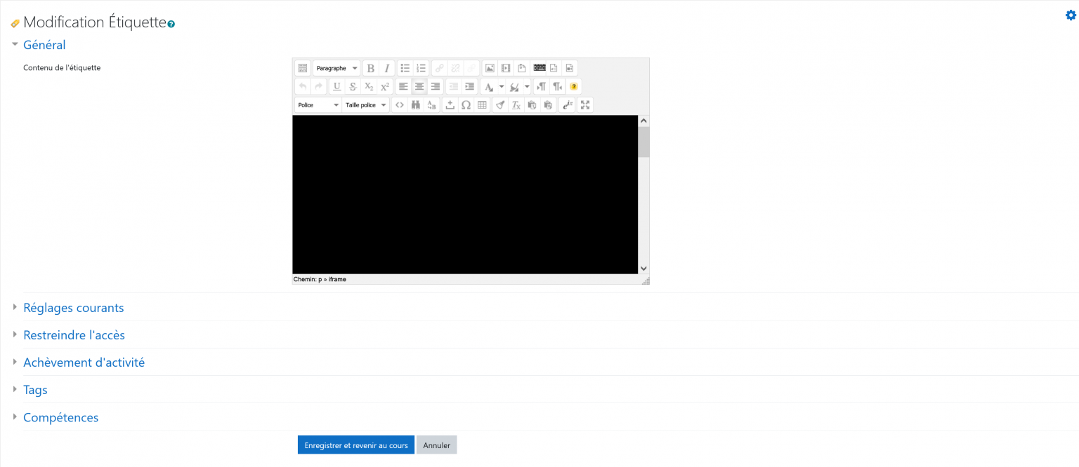Click the insert link chain icon
The image size is (1079, 467).
tap(439, 68)
